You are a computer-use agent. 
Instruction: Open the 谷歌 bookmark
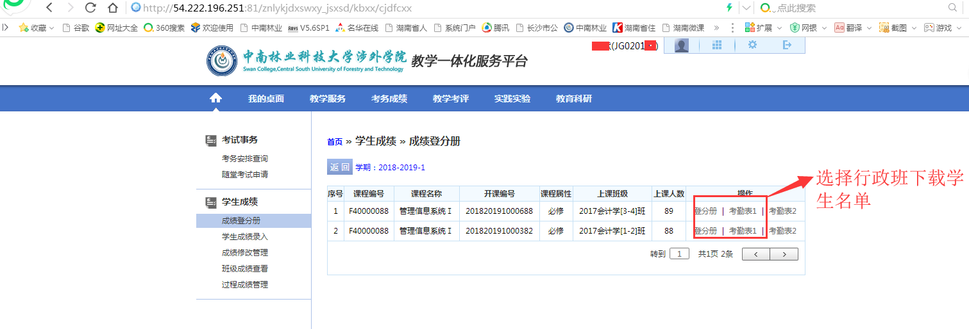76,28
